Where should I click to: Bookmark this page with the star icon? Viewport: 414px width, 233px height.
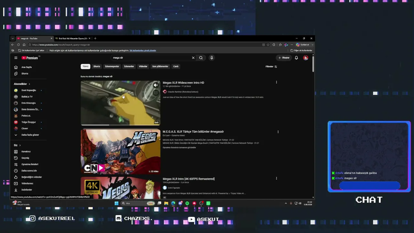pos(268,45)
